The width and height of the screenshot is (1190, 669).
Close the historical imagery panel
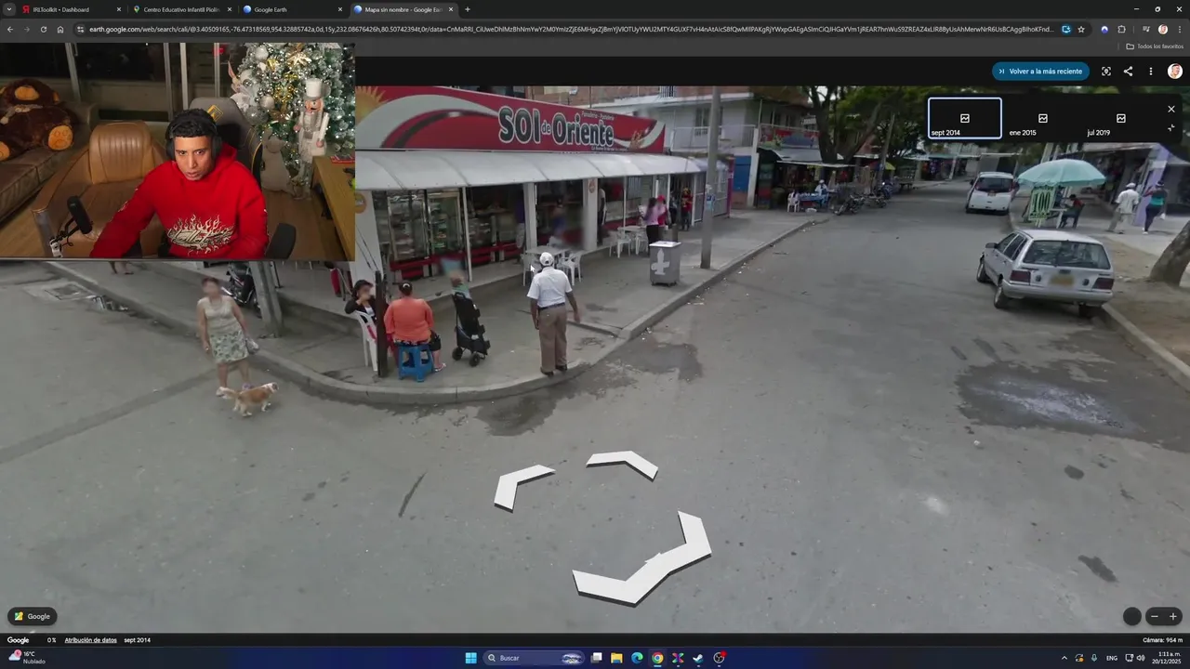(1171, 109)
